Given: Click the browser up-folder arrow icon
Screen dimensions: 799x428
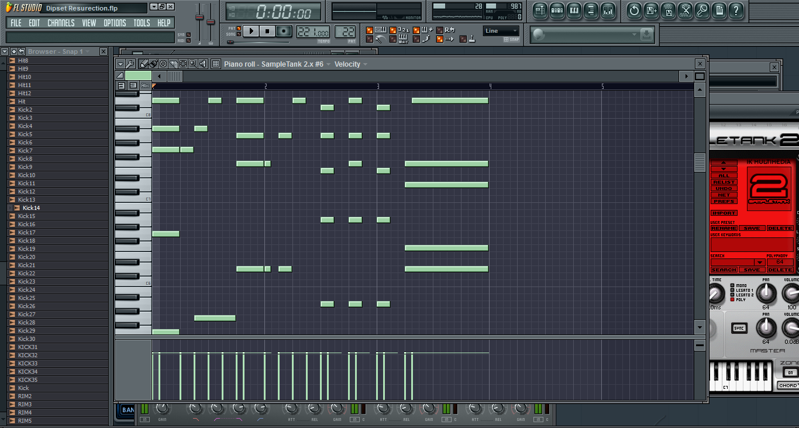Looking at the screenshot, I should (x=13, y=51).
